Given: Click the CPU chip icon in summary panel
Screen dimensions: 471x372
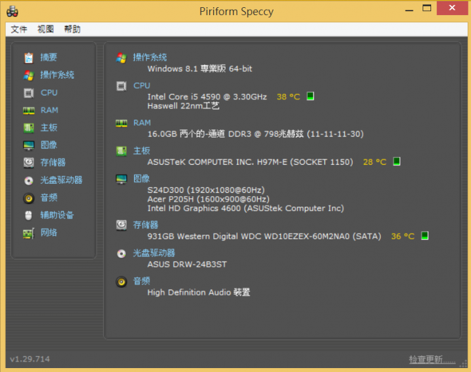Looking at the screenshot, I should tap(122, 86).
